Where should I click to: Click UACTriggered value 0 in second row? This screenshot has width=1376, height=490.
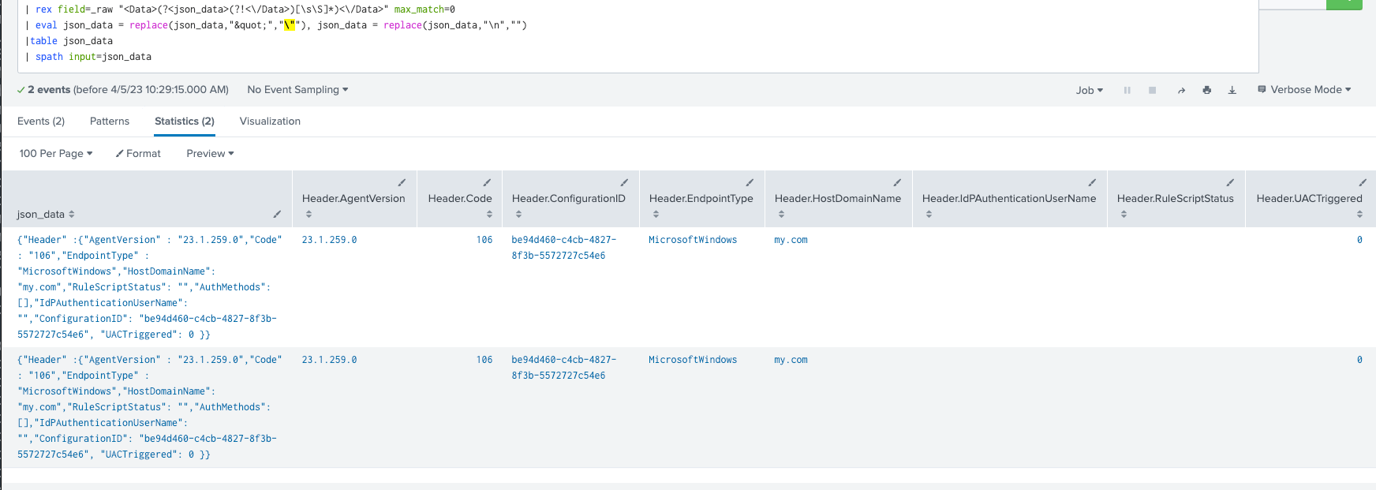click(1359, 360)
